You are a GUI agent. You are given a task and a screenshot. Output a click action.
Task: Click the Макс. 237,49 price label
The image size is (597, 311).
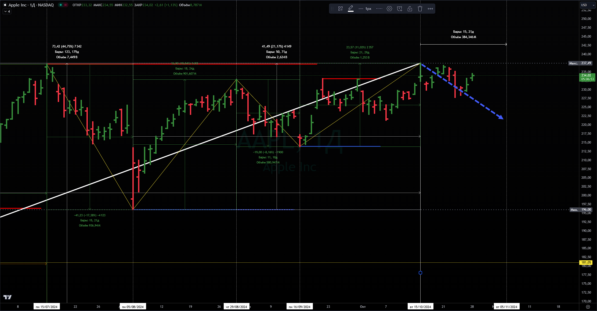click(x=580, y=63)
